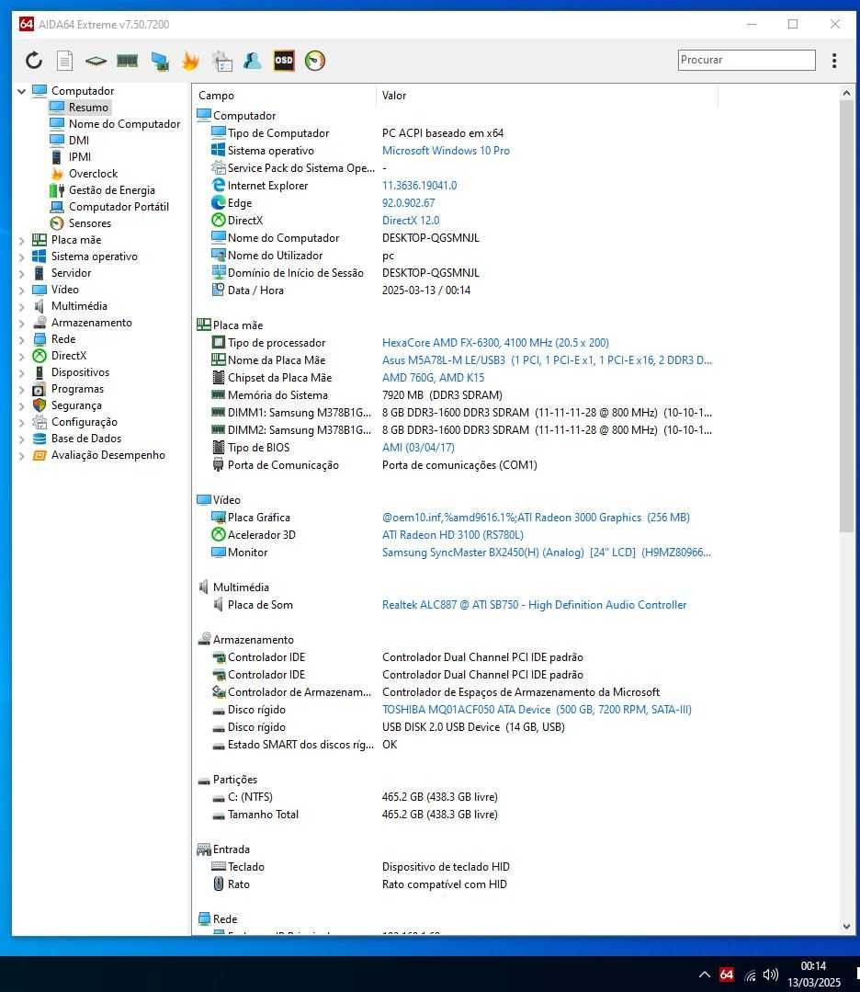This screenshot has width=860, height=992.
Task: Open the DMI tree item
Action: click(78, 141)
